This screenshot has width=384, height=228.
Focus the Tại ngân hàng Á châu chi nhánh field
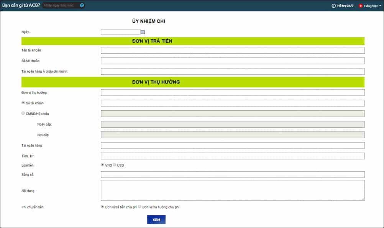tap(232, 71)
